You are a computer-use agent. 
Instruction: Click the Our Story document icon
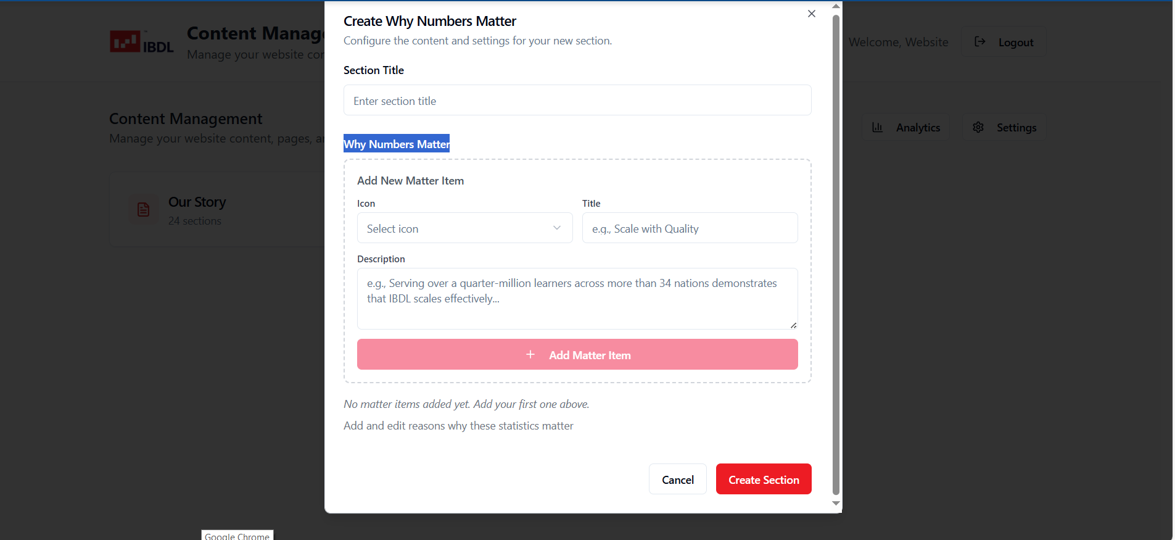144,210
